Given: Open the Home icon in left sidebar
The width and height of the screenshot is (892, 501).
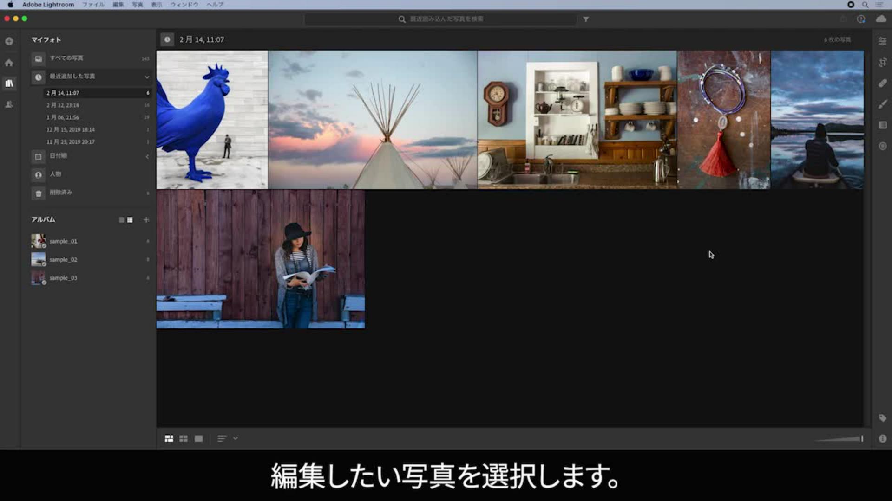Looking at the screenshot, I should point(9,63).
